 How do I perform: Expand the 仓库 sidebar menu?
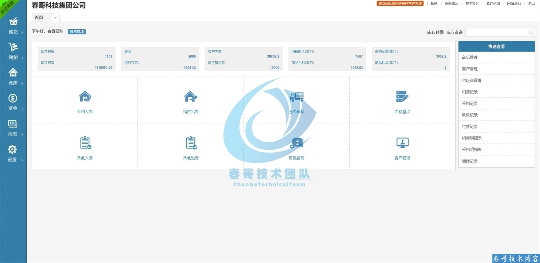pyautogui.click(x=13, y=77)
